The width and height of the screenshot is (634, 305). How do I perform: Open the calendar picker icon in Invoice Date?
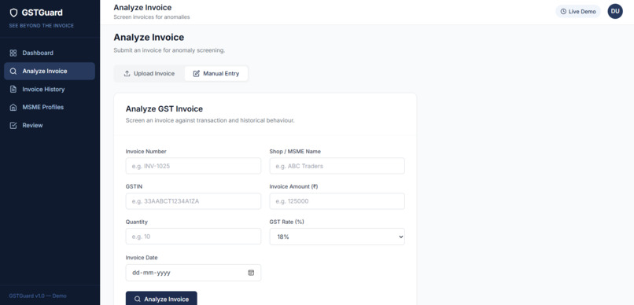251,273
